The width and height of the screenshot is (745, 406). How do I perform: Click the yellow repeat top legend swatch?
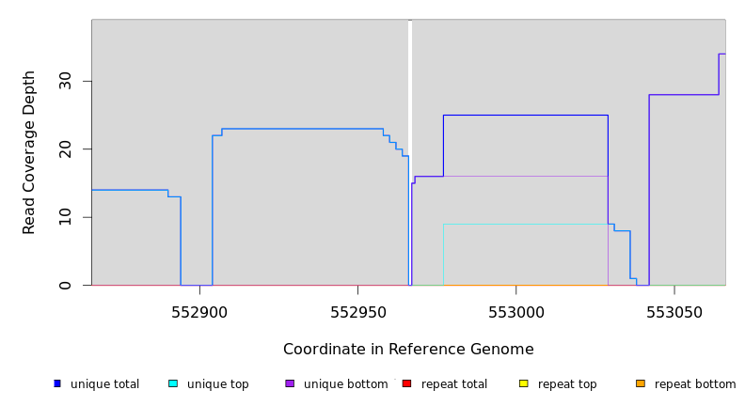[x=524, y=383]
